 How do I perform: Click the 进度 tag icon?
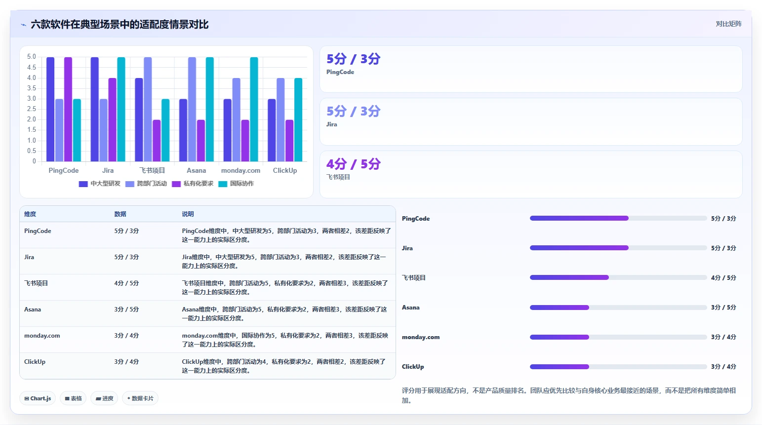coord(98,399)
